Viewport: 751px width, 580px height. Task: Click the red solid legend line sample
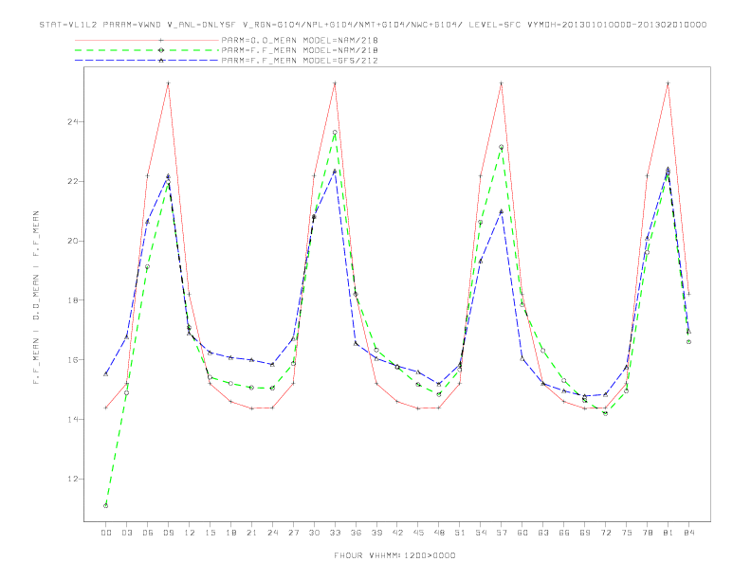click(x=147, y=40)
